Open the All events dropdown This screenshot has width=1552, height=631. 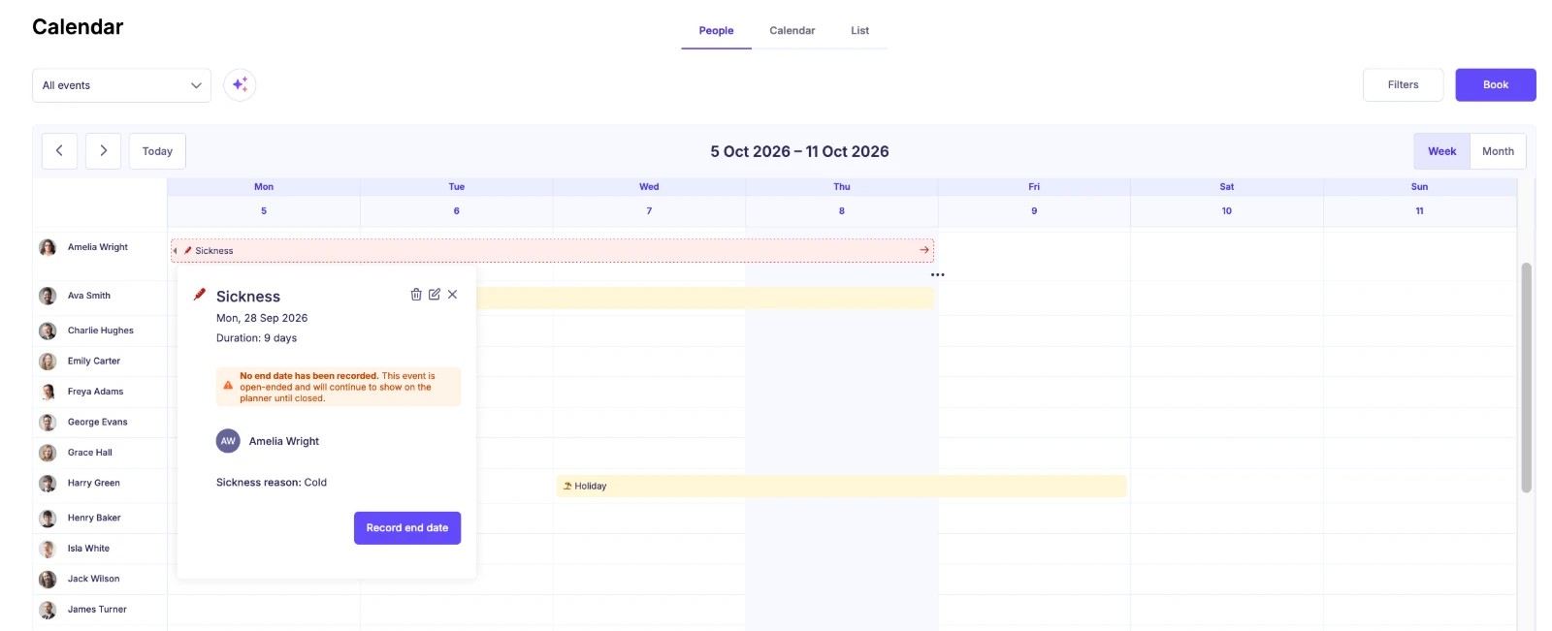(121, 85)
